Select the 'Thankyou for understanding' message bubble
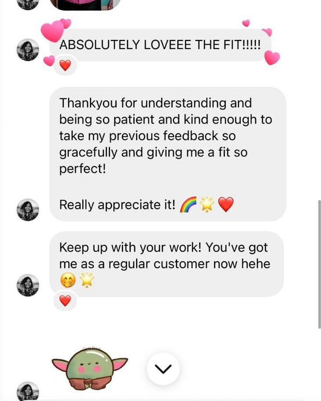 point(168,154)
